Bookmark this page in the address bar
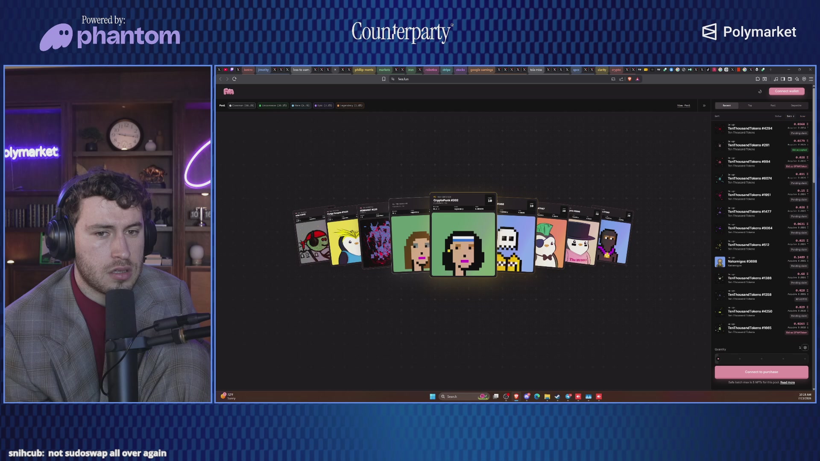 click(x=384, y=79)
